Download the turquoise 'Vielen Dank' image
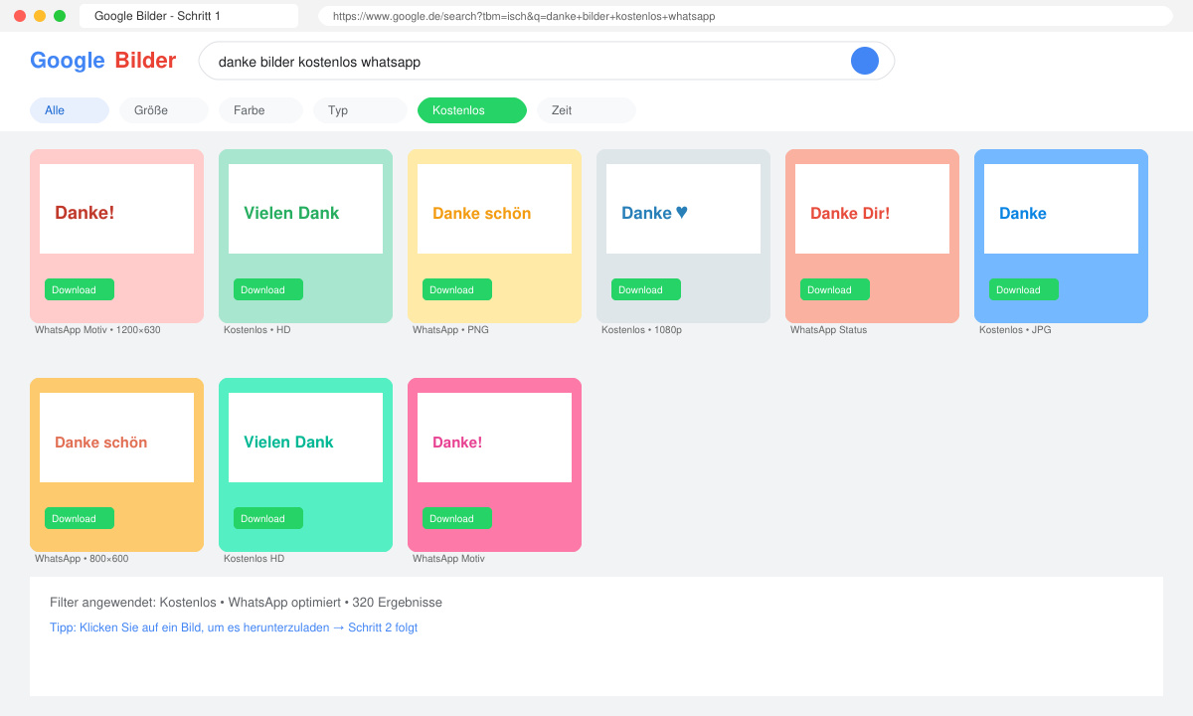This screenshot has width=1193, height=716. tap(268, 518)
